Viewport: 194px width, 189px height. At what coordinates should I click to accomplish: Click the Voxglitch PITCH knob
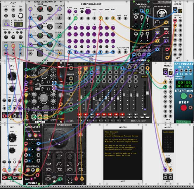tap(49, 157)
